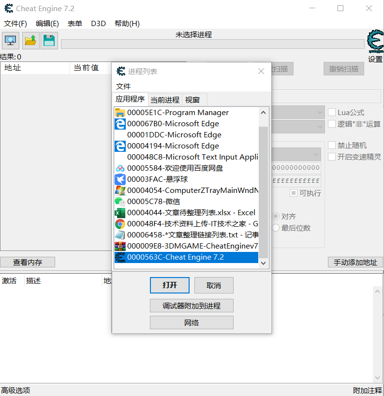Click the process list scrollbar thumb
This screenshot has height=396, width=384.
[263, 192]
